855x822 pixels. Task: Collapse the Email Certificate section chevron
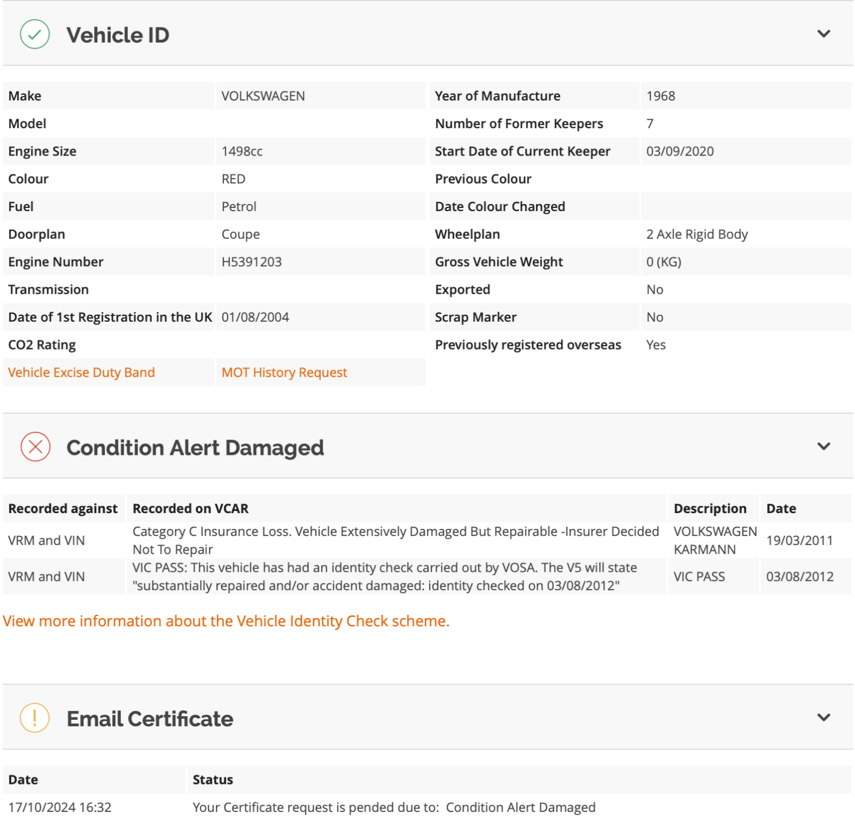823,717
